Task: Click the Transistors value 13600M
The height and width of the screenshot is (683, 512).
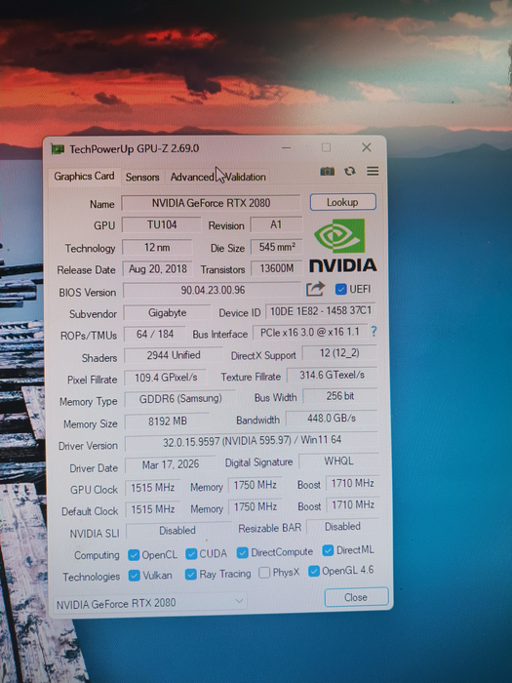Action: coord(276,268)
